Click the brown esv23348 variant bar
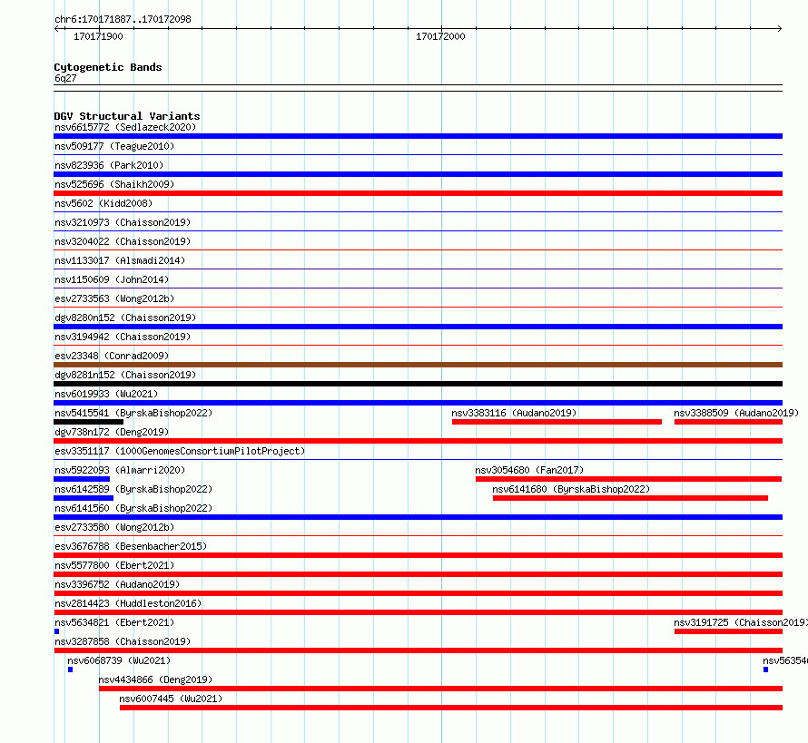 pyautogui.click(x=418, y=365)
